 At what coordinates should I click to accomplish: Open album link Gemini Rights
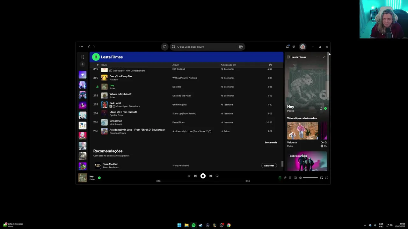click(179, 105)
